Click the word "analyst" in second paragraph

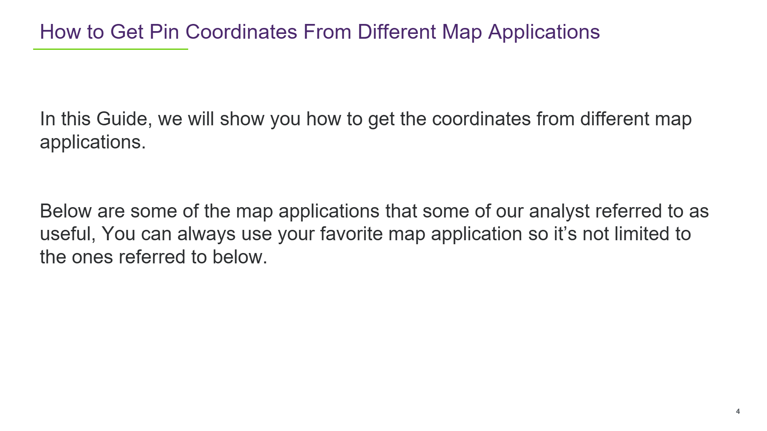[559, 211]
